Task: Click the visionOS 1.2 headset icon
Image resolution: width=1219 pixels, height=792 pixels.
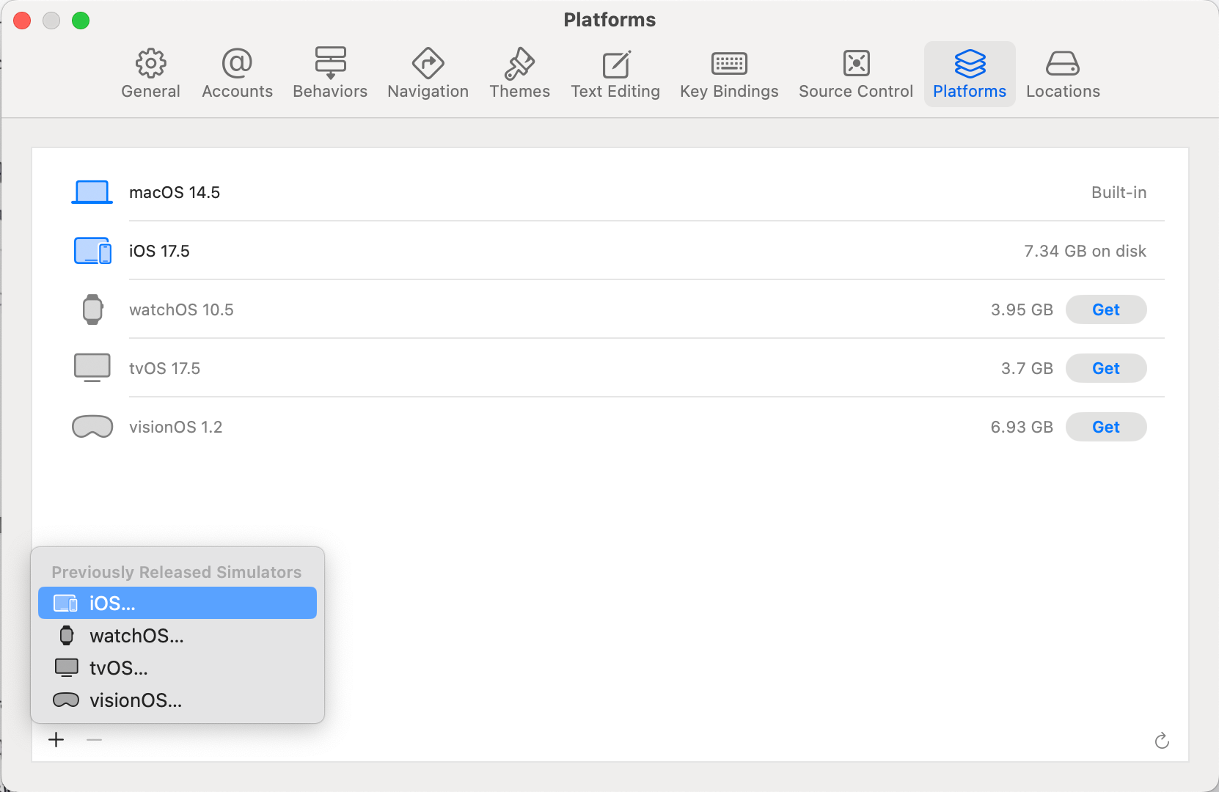Action: pos(92,427)
